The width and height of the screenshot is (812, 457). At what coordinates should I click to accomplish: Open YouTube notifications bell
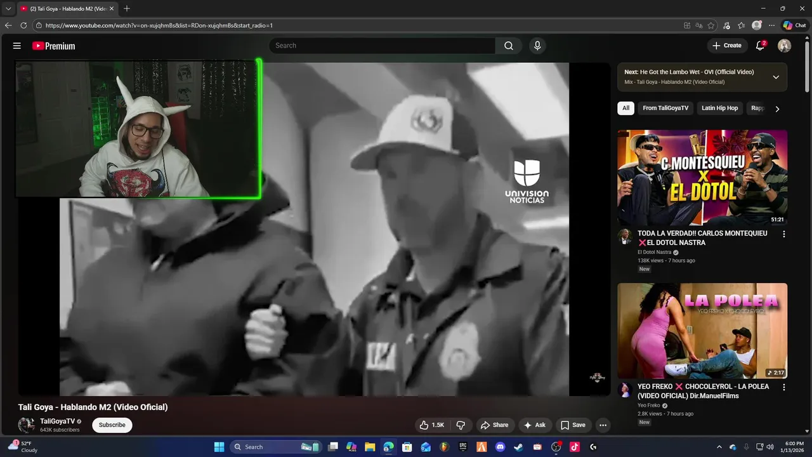click(x=760, y=46)
